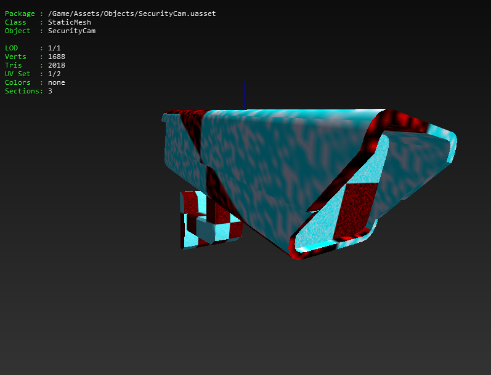Click the package path /Game/Assets/Objects/SecurityCam.uasset
Viewport: 491px width, 375px height.
pos(132,14)
